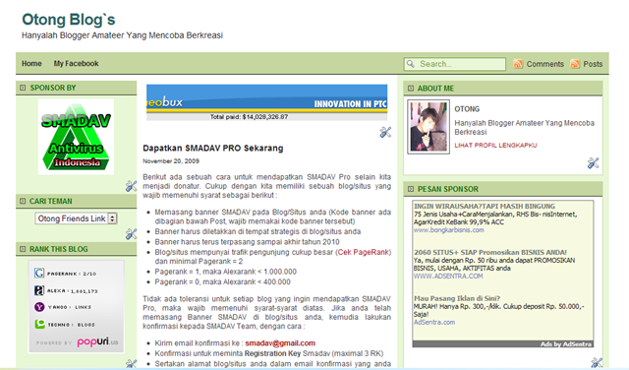The width and height of the screenshot is (629, 370).
Task: Open the AdSentra.com link
Action: 434,322
